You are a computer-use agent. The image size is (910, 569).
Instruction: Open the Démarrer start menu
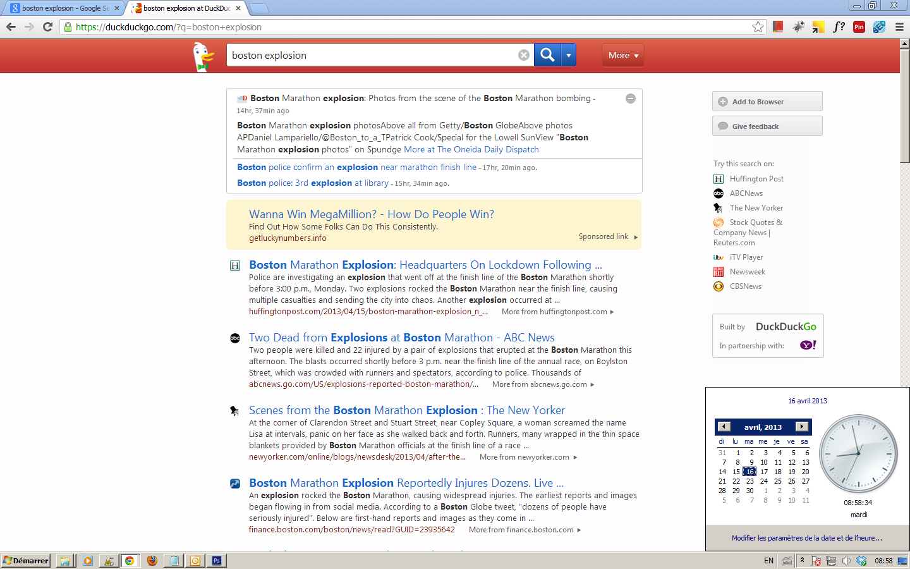point(26,561)
